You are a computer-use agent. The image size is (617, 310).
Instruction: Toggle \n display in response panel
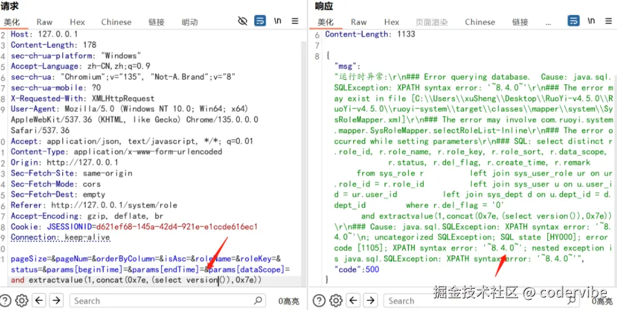(x=591, y=21)
